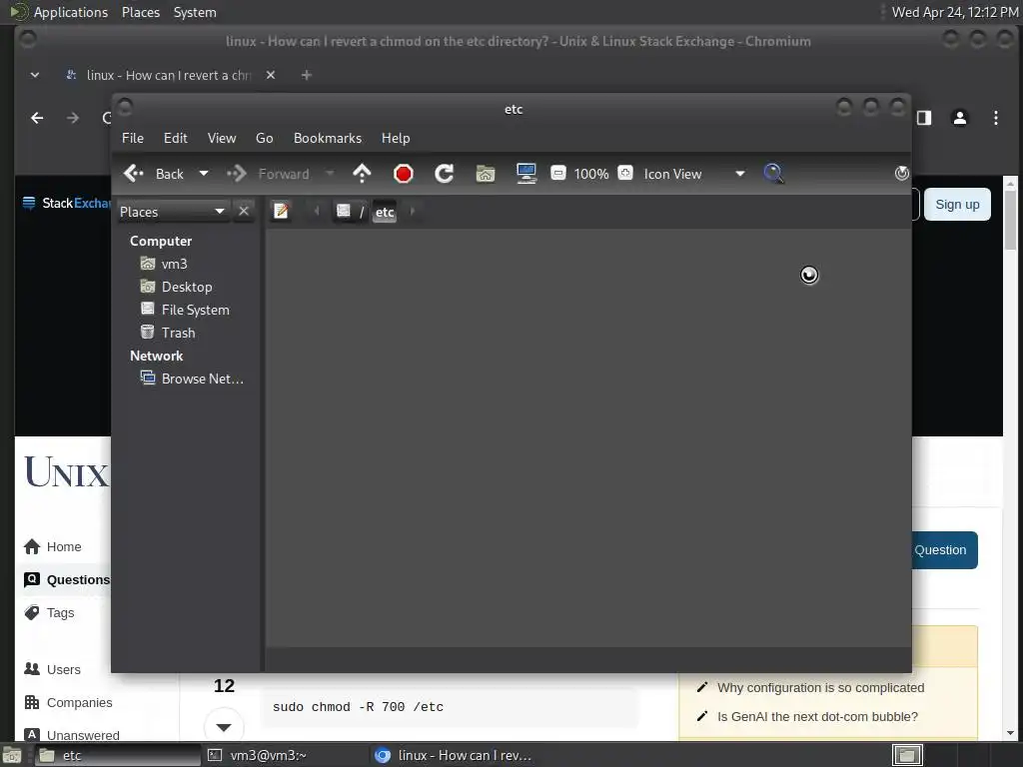Screen dimensions: 1023x767
Task: Toggle Chromium side panel icon
Action: pyautogui.click(x=924, y=118)
